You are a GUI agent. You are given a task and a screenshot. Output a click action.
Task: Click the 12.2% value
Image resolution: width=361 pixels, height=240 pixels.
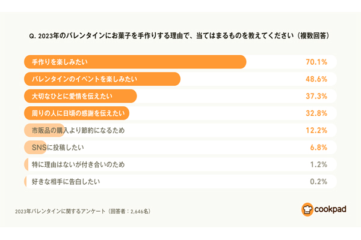click(315, 130)
